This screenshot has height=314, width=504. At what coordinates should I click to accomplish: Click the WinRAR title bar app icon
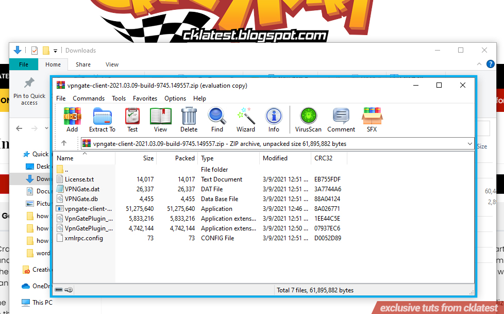(61, 85)
